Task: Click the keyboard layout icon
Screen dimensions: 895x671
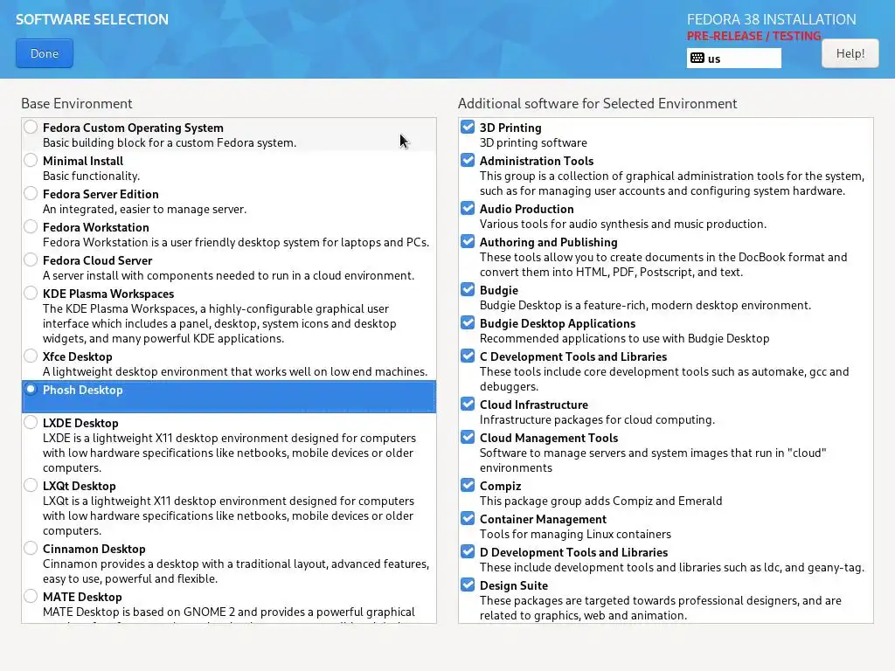Action: pos(697,59)
